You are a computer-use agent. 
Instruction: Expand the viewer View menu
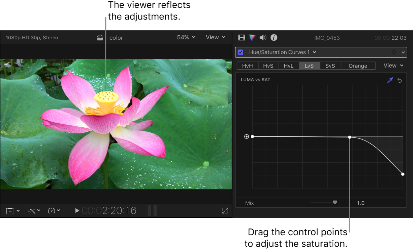(215, 37)
